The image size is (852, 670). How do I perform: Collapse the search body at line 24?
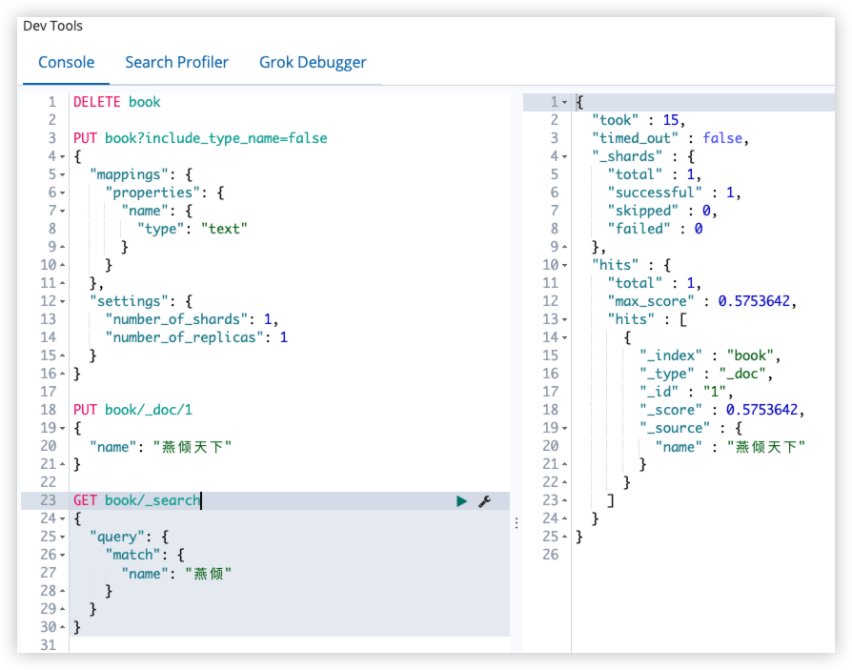tap(63, 518)
